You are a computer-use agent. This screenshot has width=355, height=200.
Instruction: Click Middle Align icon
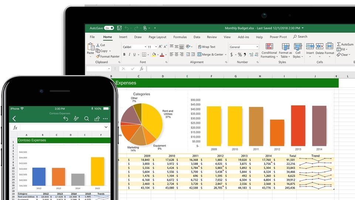click(x=176, y=47)
